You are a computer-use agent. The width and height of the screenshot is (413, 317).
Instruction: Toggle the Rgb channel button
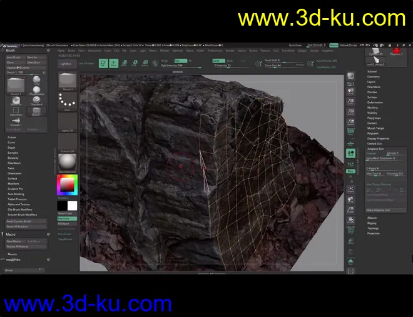pos(181,61)
